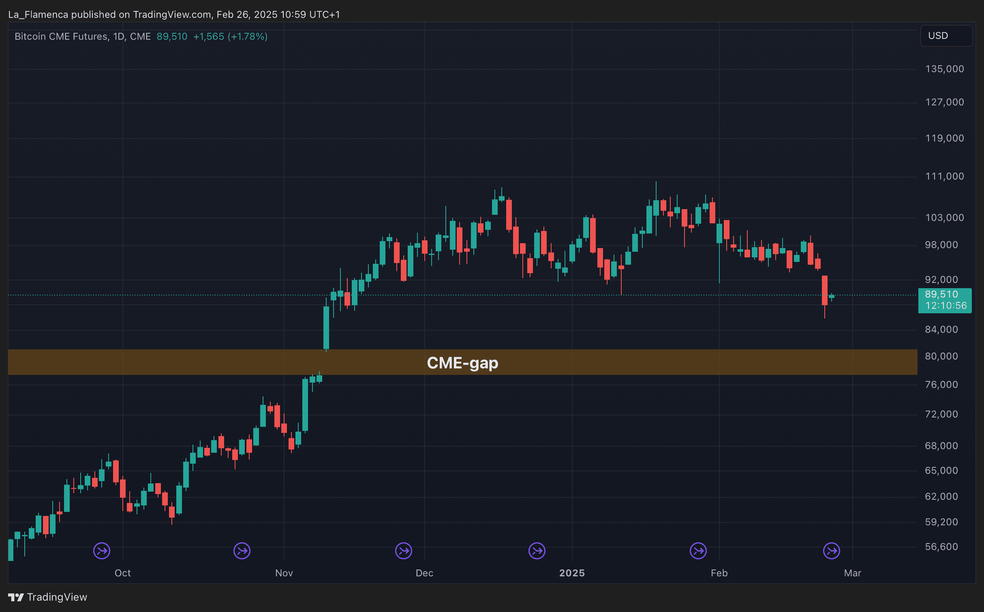Image resolution: width=984 pixels, height=612 pixels.
Task: Click the 127,000 price axis label
Action: coord(945,102)
